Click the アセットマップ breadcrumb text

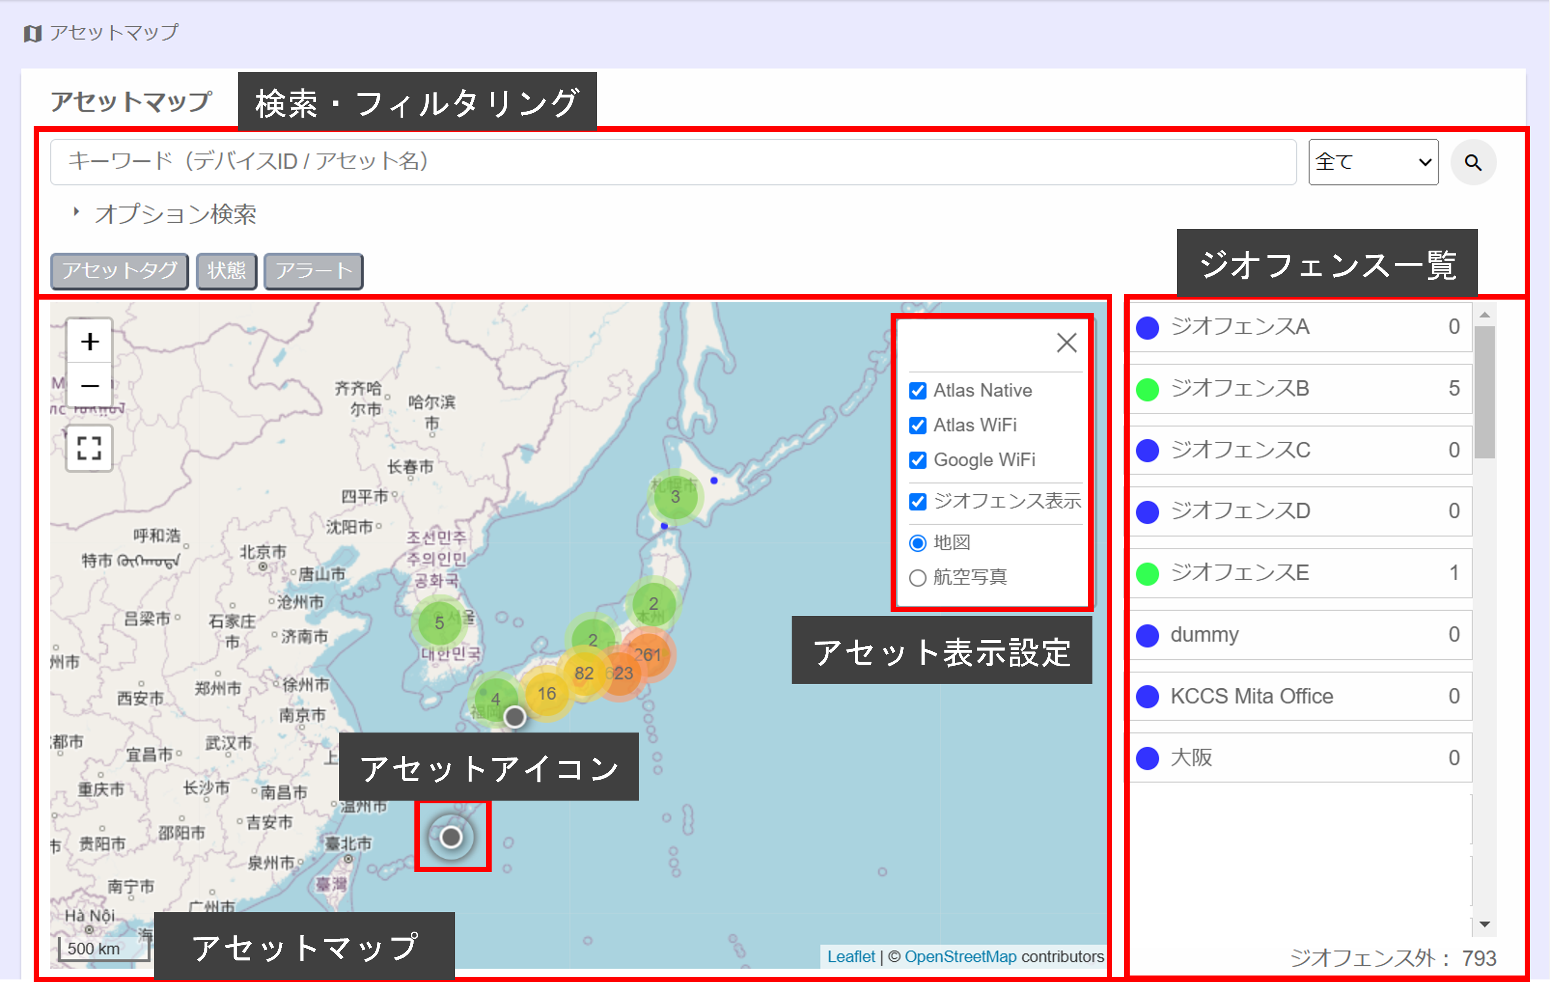(114, 33)
